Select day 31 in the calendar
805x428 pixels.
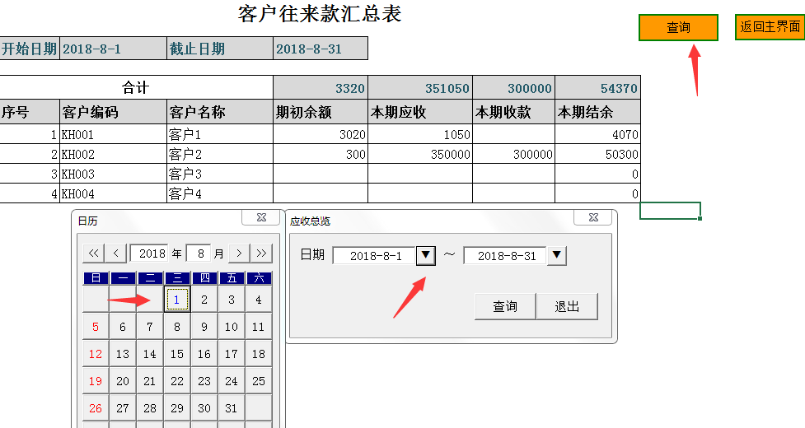click(232, 408)
